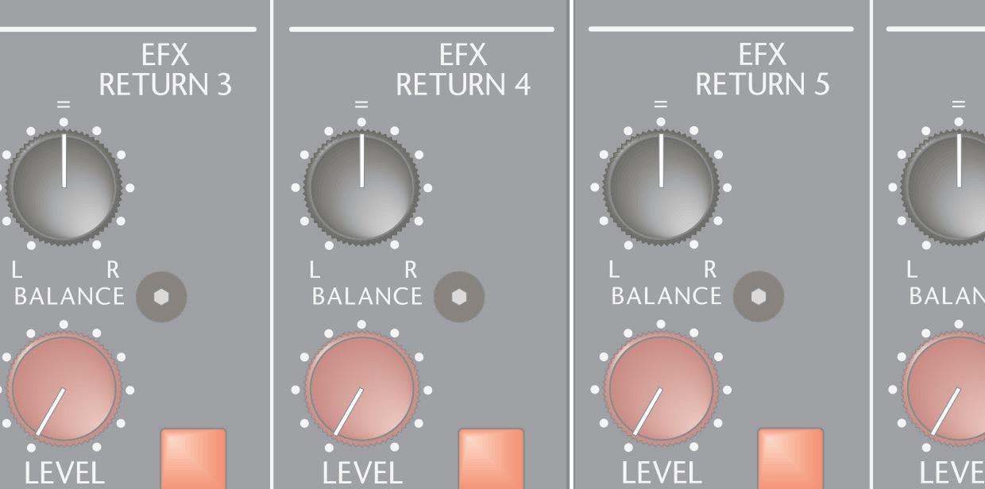Toggle the orange button on EFX Return 5
Image resolution: width=985 pixels, height=489 pixels.
[790, 459]
